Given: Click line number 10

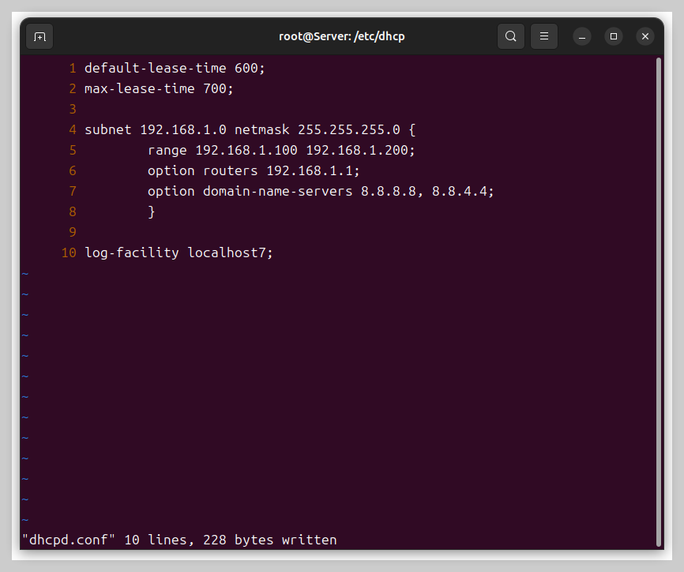Looking at the screenshot, I should pyautogui.click(x=69, y=253).
